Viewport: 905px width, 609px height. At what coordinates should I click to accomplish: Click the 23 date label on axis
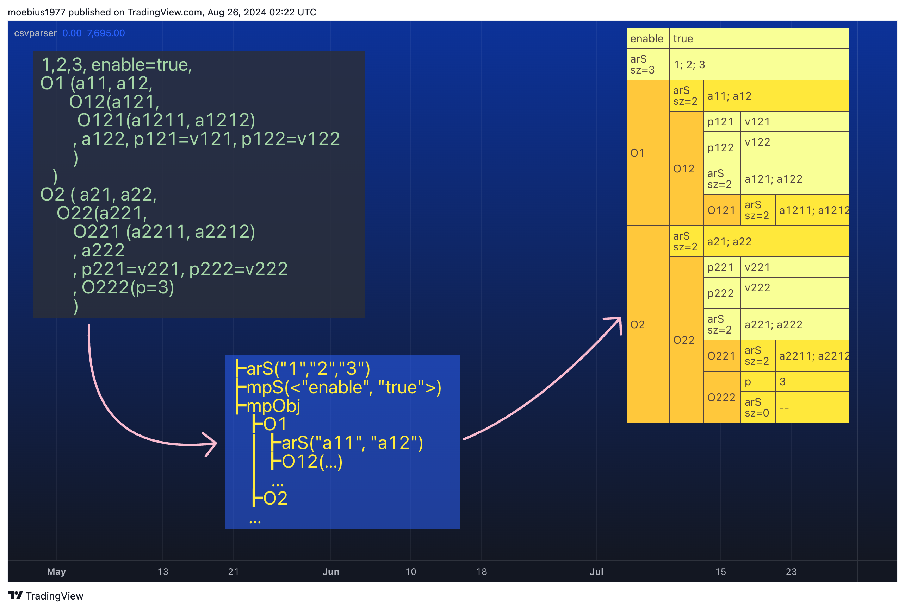click(792, 571)
